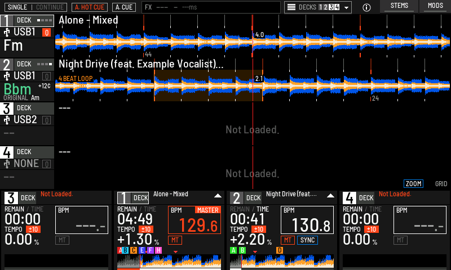Open the DECKS 1234 dropdown
This screenshot has height=270, width=451.
[x=318, y=7]
